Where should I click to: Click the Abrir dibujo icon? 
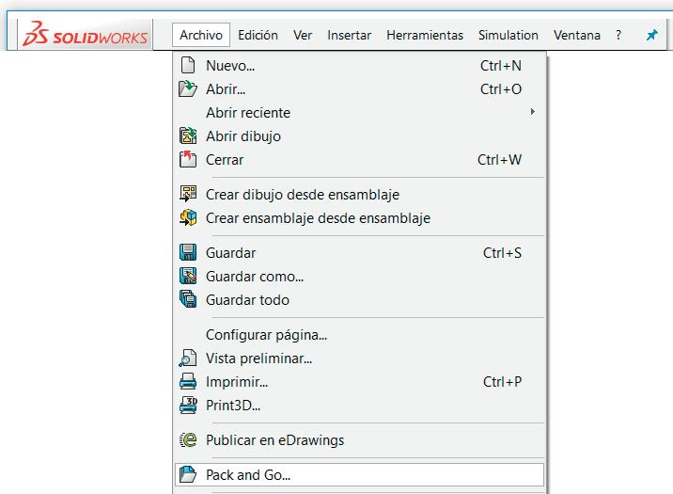point(188,135)
